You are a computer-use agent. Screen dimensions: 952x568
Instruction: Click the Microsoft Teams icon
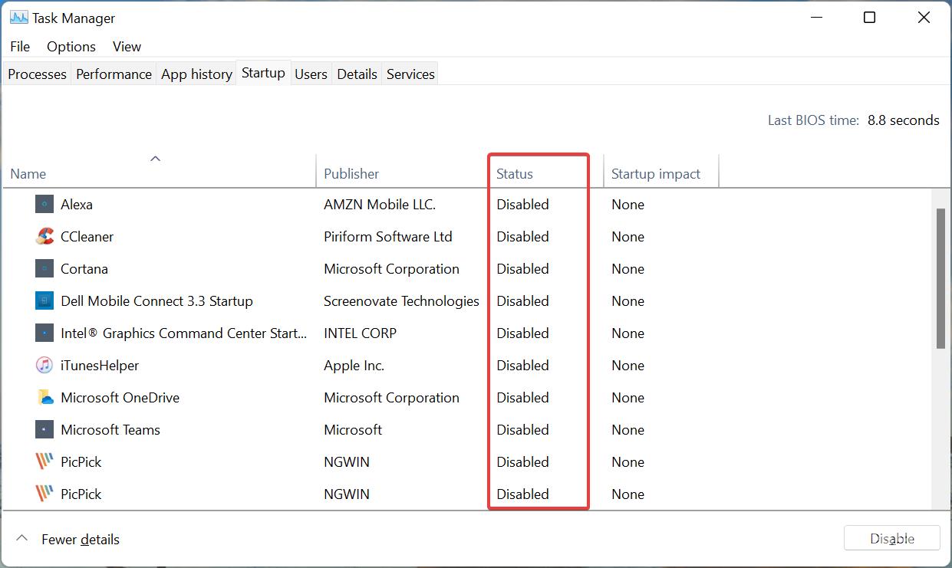[44, 430]
